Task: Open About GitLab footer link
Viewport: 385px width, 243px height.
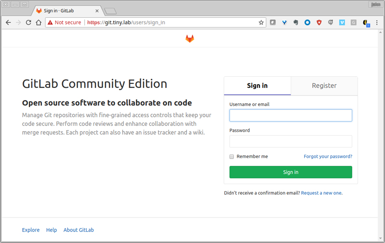Action: tap(78, 230)
